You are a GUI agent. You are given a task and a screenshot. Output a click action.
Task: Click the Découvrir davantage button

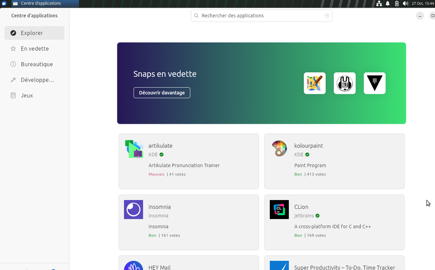[x=161, y=93]
